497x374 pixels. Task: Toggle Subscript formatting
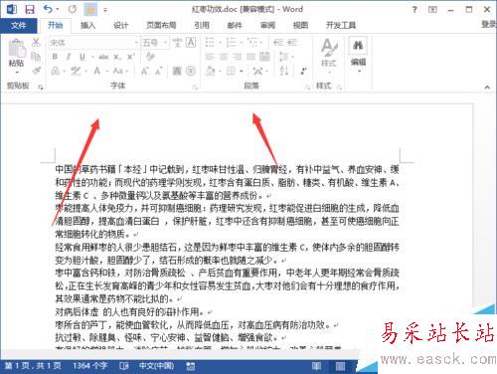[117, 57]
